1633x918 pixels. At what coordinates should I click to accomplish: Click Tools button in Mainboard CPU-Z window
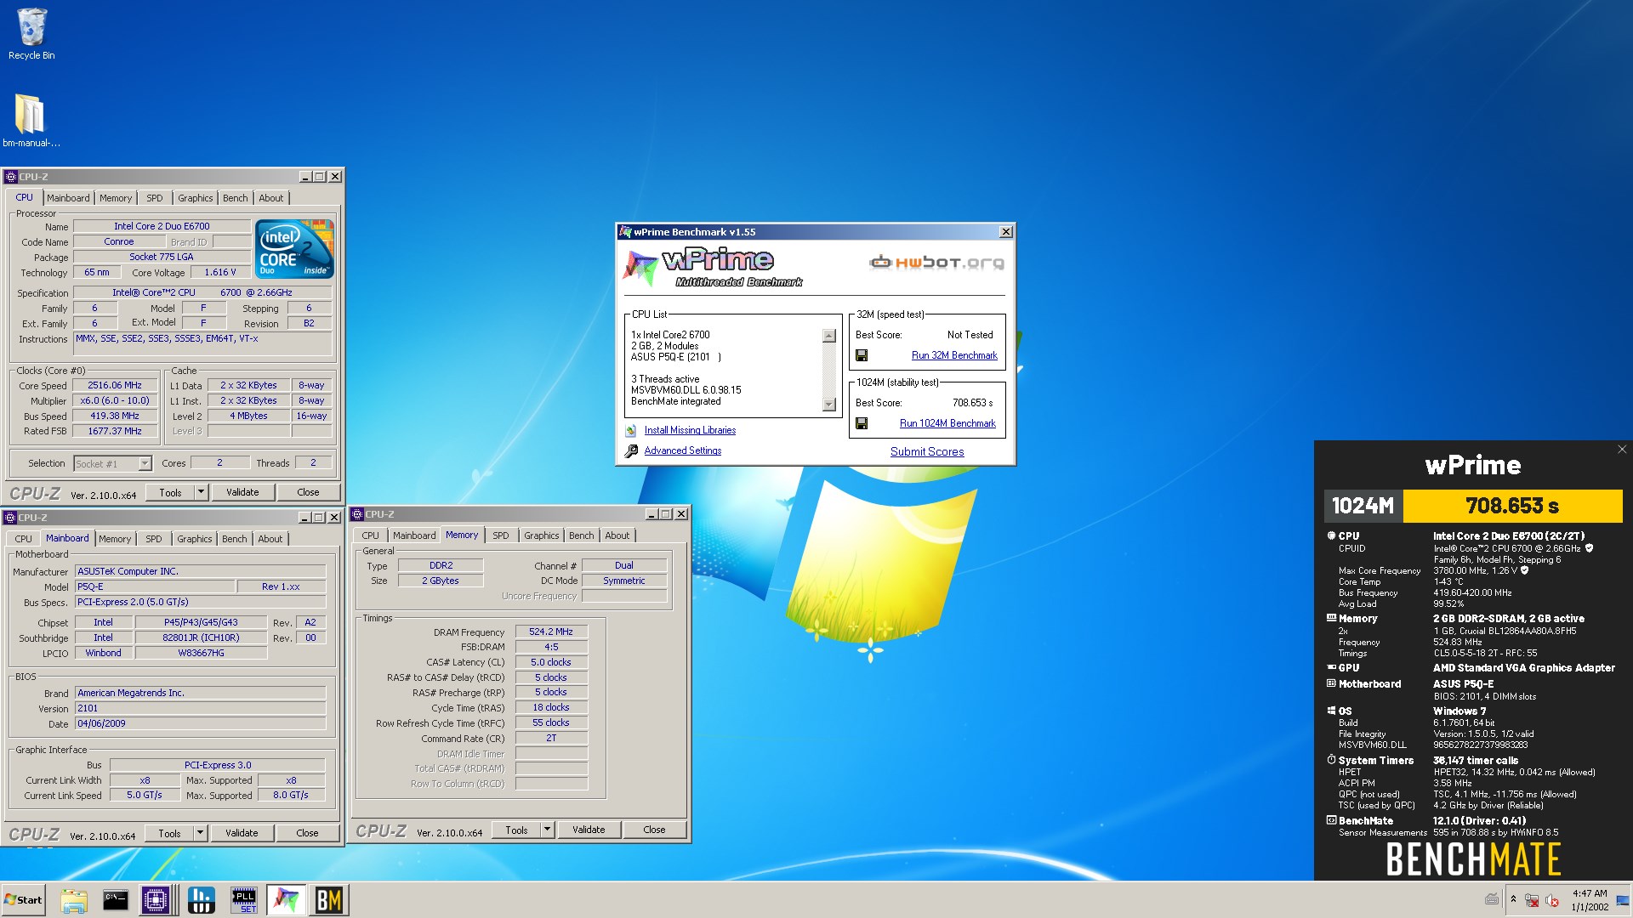[x=169, y=833]
